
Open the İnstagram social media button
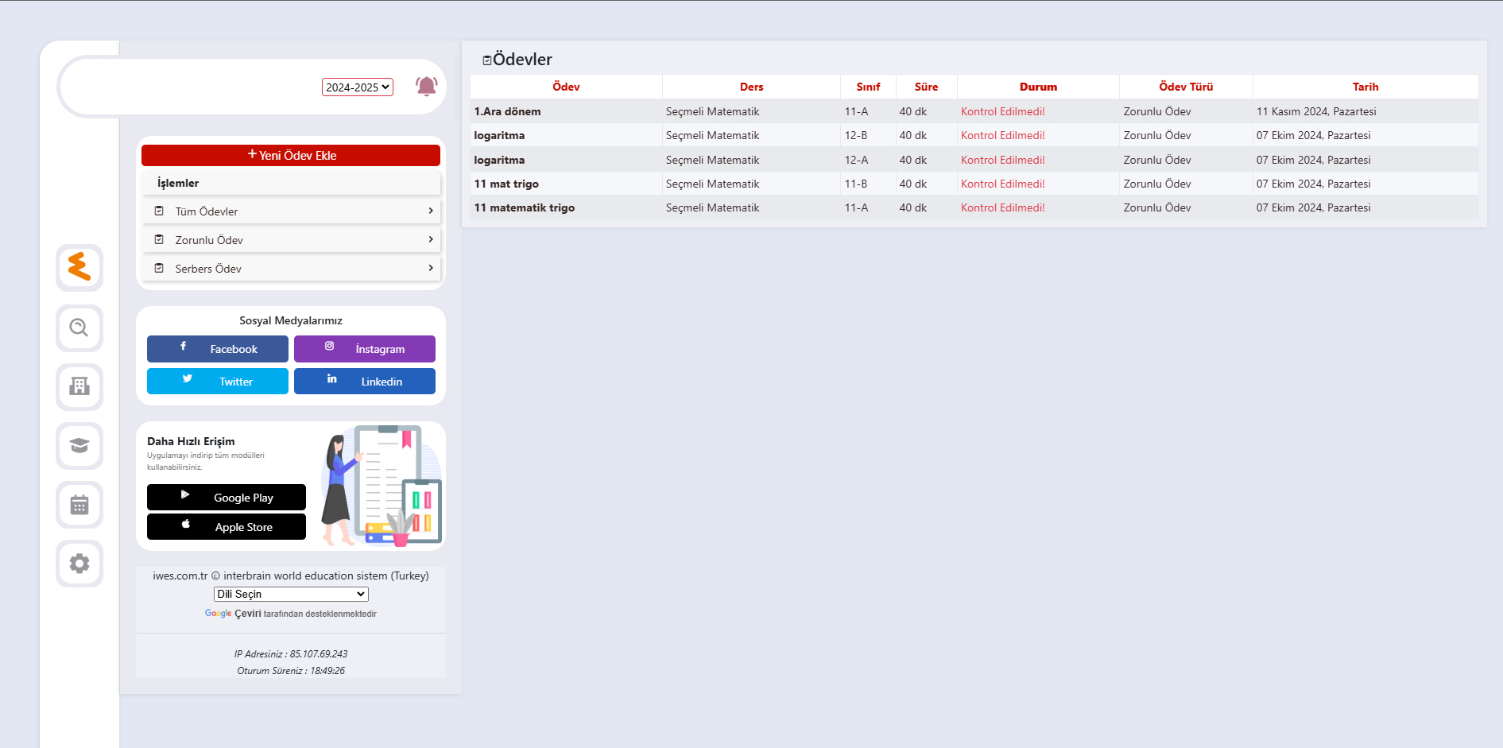coord(365,349)
